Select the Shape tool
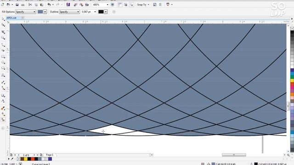The width and height of the screenshot is (294, 165). 3,25
